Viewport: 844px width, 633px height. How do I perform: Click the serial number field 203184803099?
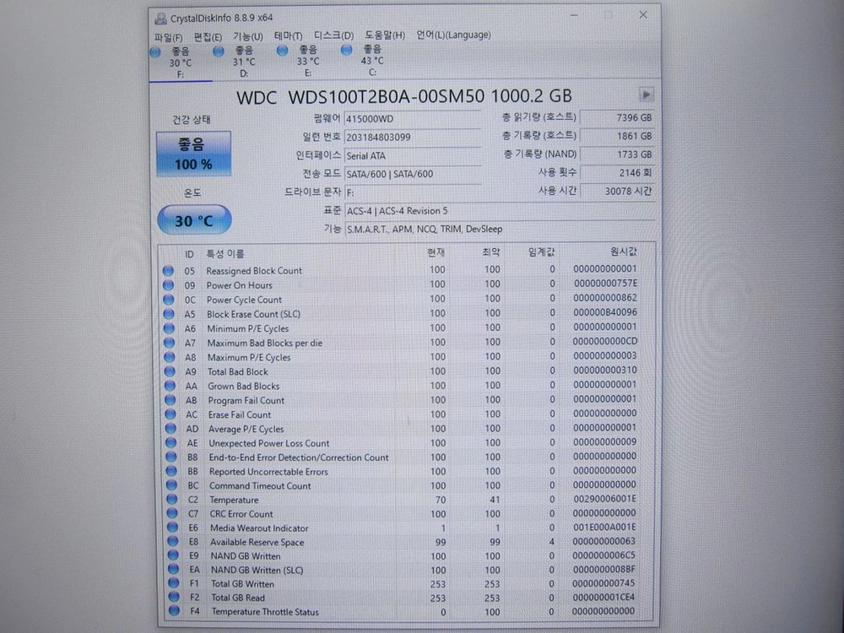(x=413, y=137)
